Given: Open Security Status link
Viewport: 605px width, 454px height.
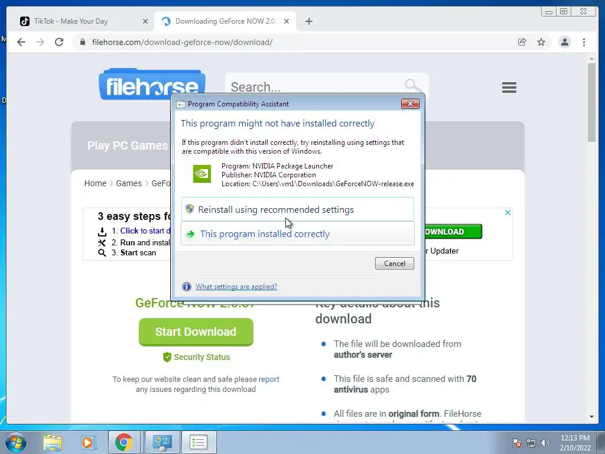Looking at the screenshot, I should coord(196,357).
